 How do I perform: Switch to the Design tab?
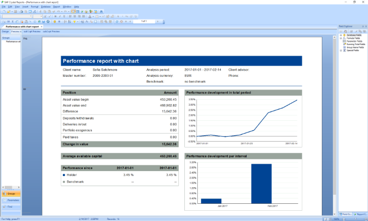(5, 31)
